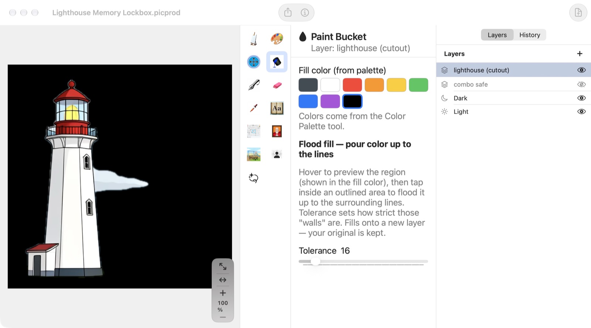Open the info button in title bar
Screen dimensions: 591x328
click(305, 13)
